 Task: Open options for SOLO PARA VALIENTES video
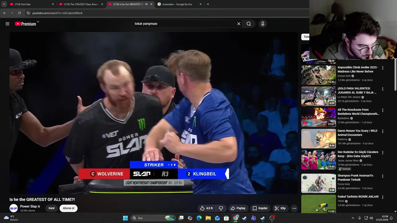coord(383,89)
